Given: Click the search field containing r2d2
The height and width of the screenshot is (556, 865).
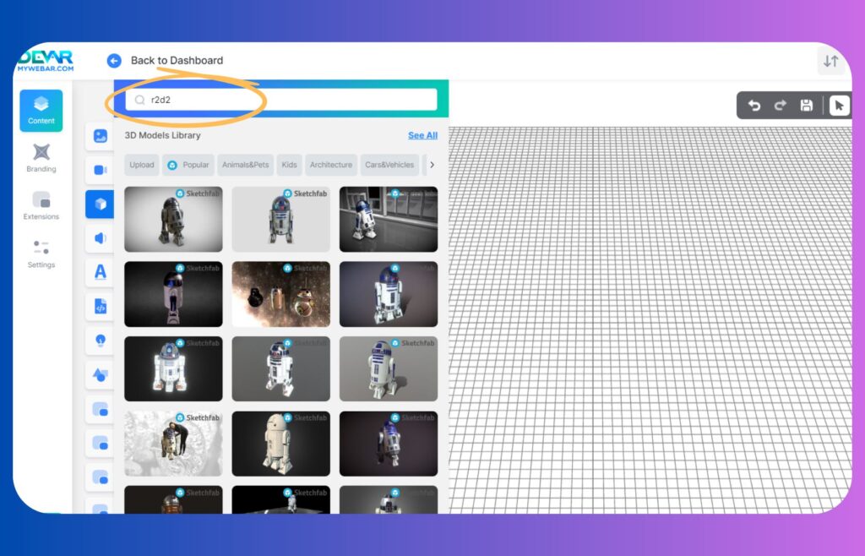Looking at the screenshot, I should click(281, 100).
